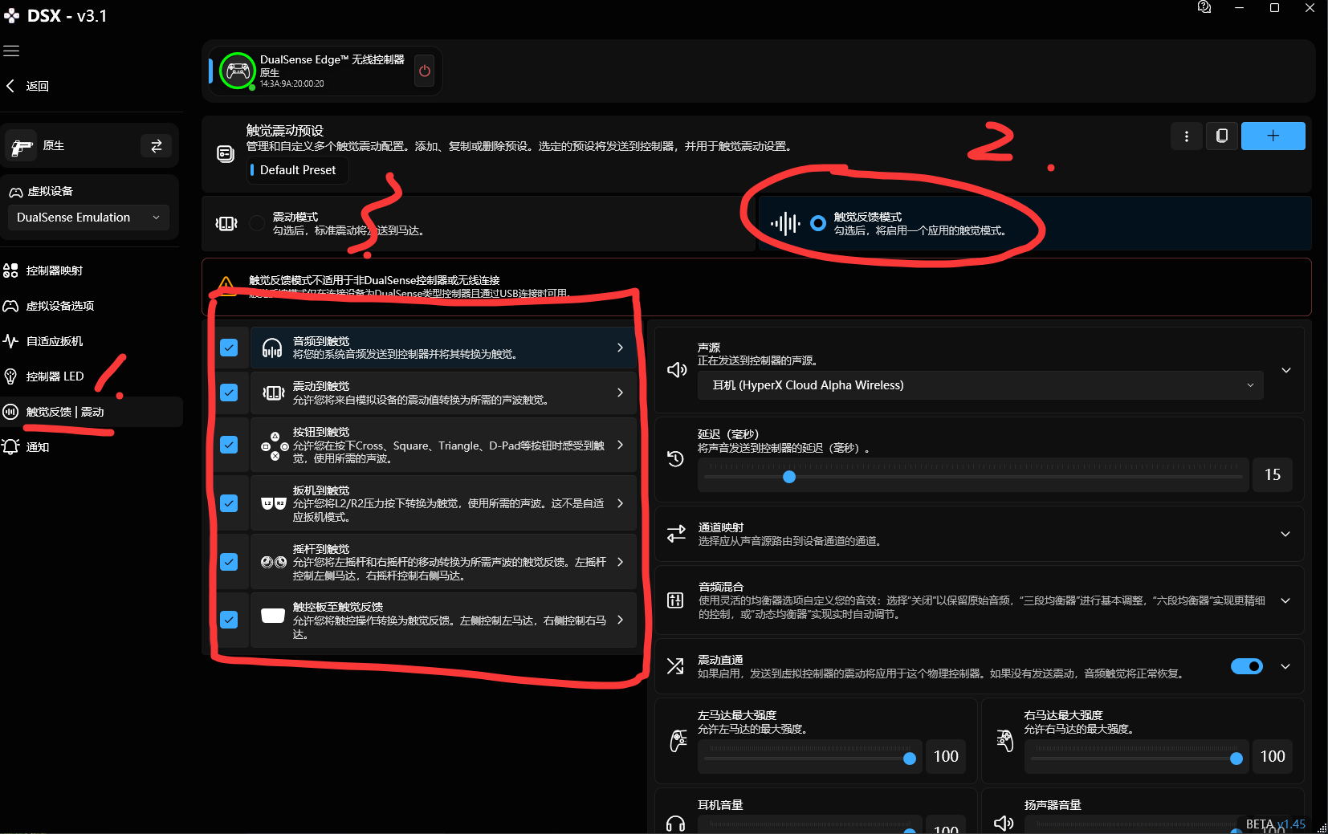Click the 触觉震动预设 preset list icon
The width and height of the screenshot is (1328, 834).
[x=226, y=153]
